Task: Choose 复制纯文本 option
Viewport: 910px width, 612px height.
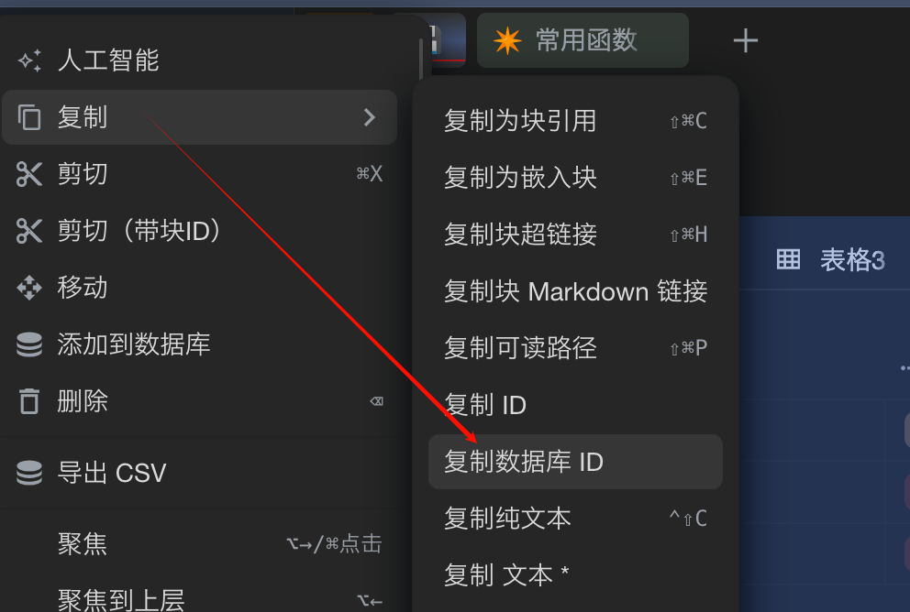Action: pos(575,519)
